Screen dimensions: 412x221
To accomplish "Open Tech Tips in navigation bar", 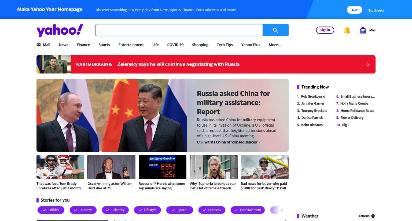I will pyautogui.click(x=225, y=45).
